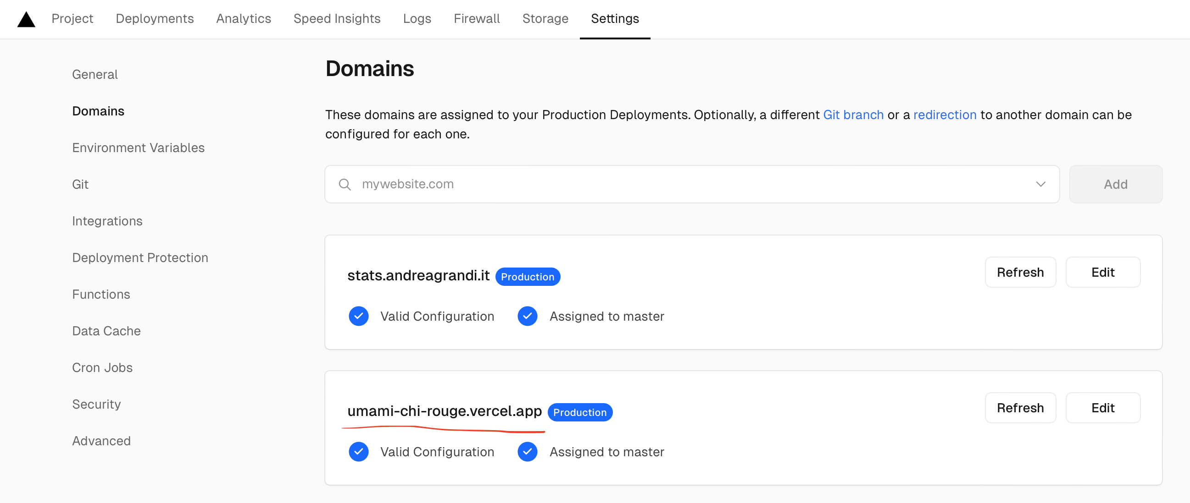The width and height of the screenshot is (1190, 503).
Task: Open the Project tab
Action: [72, 18]
